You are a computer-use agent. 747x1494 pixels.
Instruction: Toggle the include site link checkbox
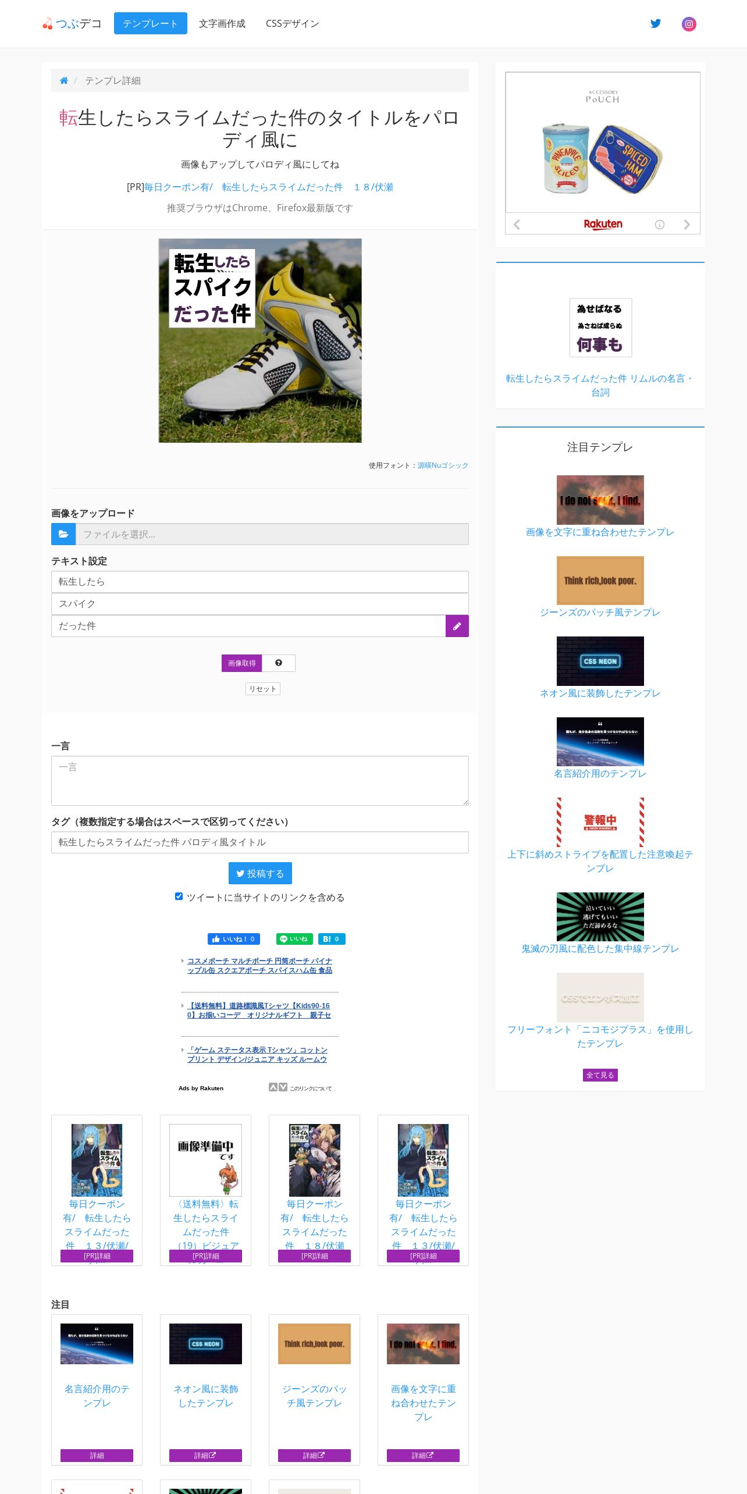click(179, 897)
